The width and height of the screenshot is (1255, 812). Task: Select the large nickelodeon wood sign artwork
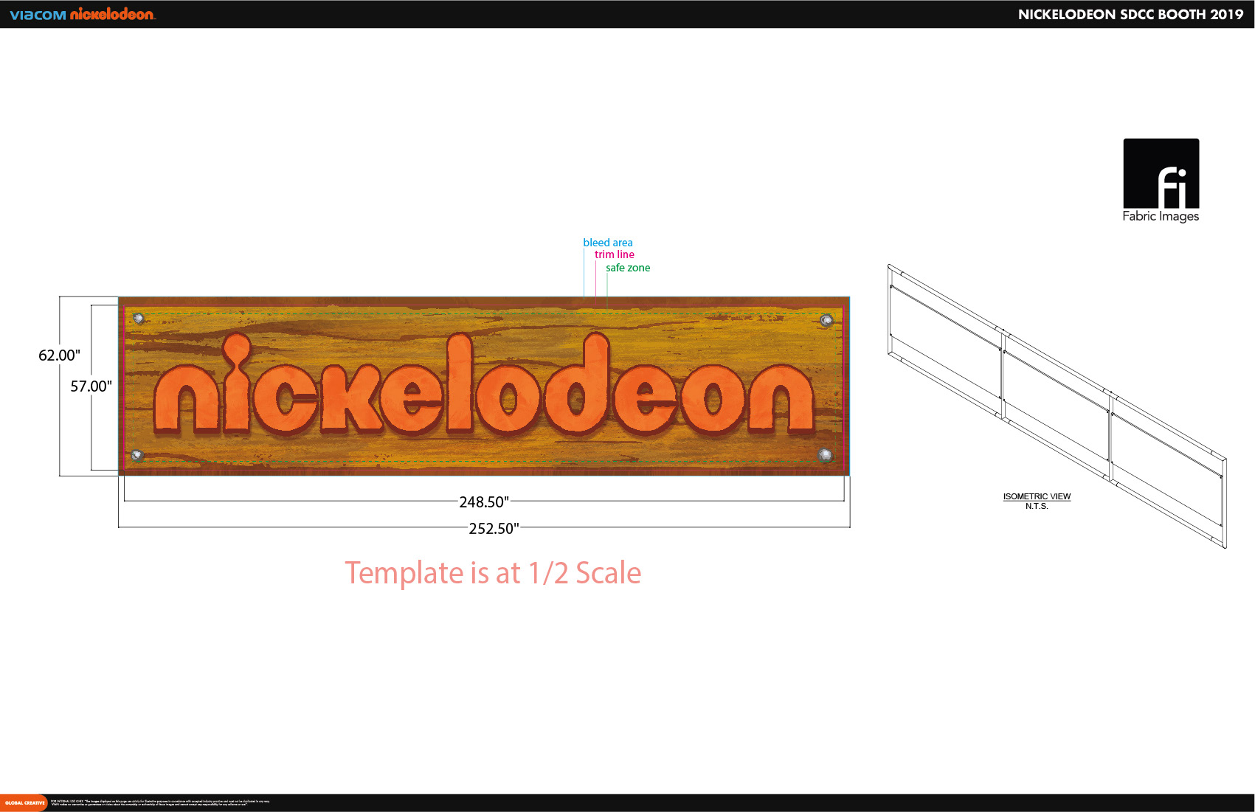point(484,386)
